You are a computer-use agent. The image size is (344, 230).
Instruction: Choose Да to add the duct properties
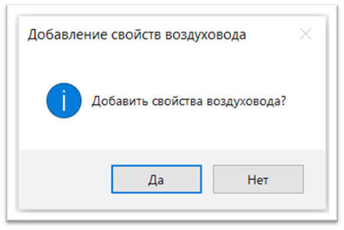coord(157,179)
